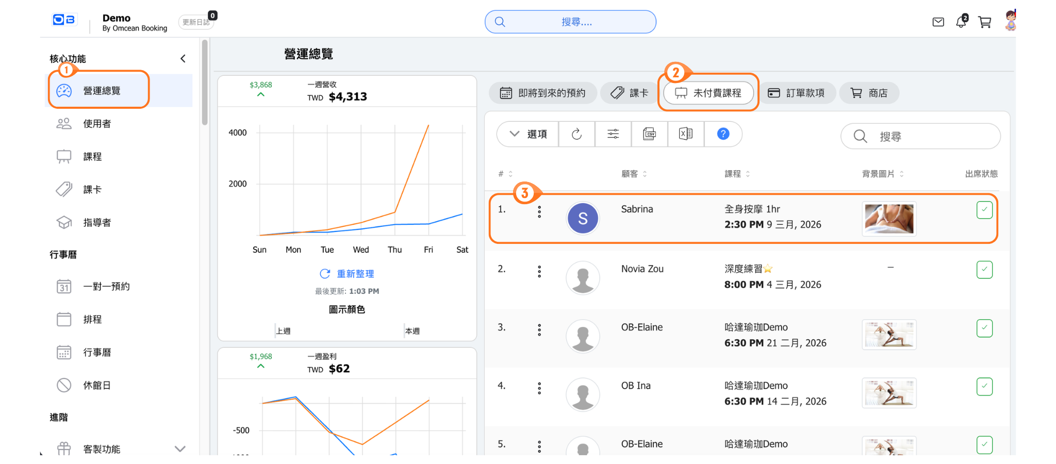The image size is (1056, 464).
Task: Export table using the Excel icon
Action: coord(685,135)
